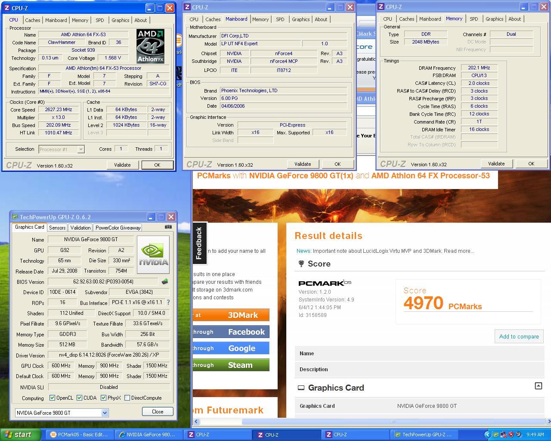Click the TechPowerUp GPU-Z taskbar button
The image size is (551, 441).
(x=424, y=435)
